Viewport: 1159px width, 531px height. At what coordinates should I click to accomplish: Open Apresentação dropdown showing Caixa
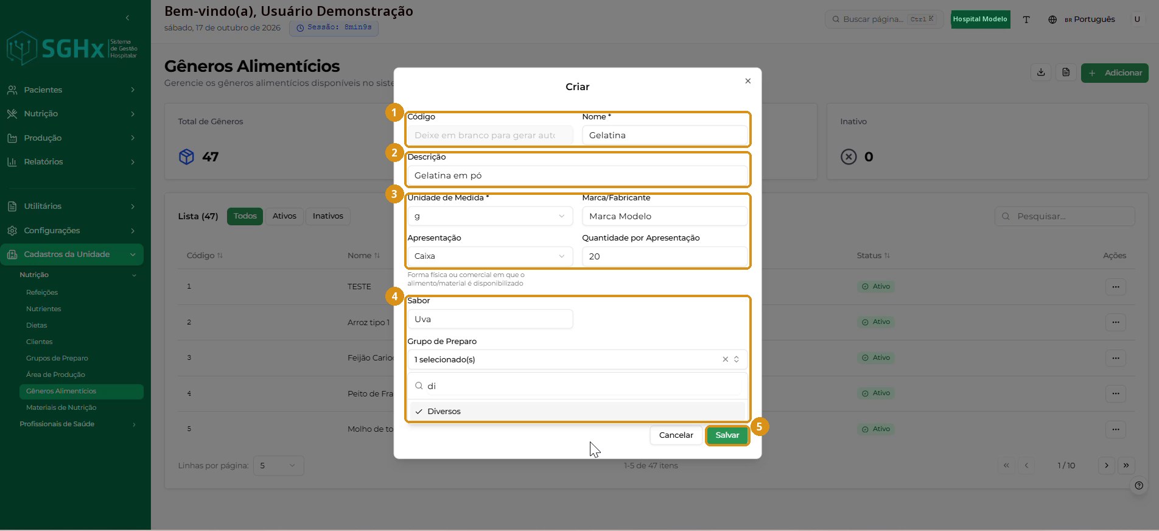coord(490,256)
